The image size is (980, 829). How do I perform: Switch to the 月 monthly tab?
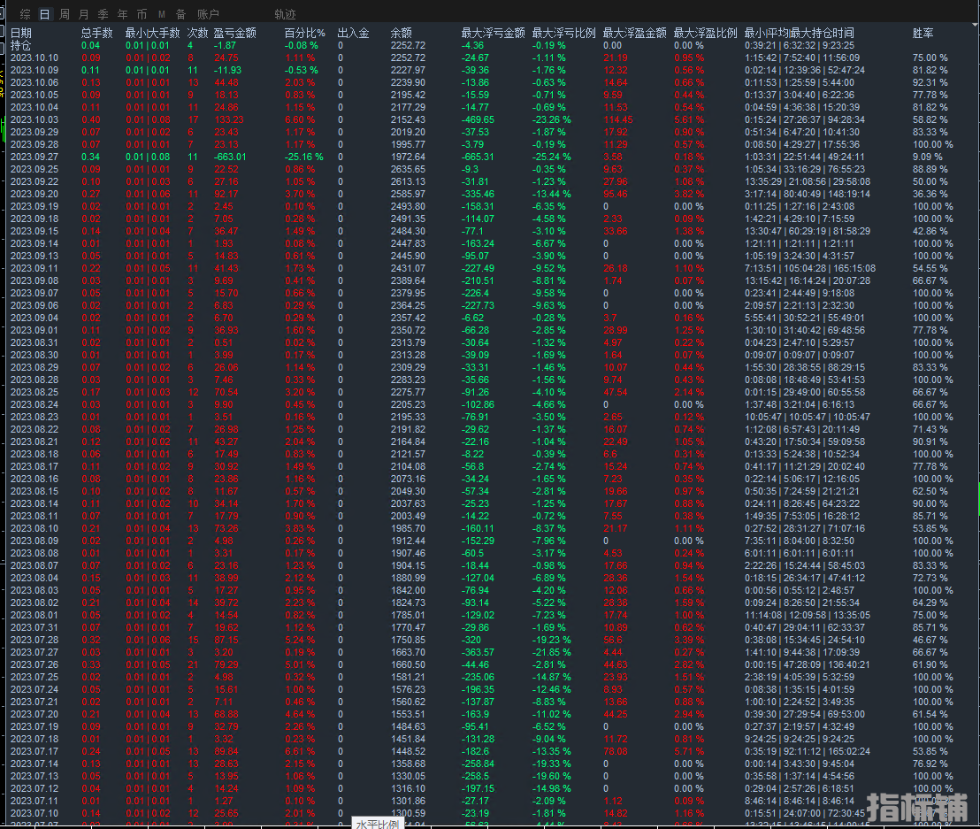coord(84,14)
